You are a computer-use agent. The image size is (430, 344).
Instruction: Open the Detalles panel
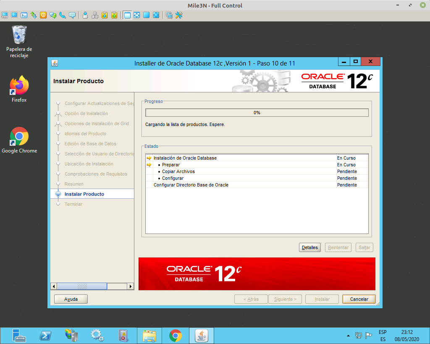(309, 247)
